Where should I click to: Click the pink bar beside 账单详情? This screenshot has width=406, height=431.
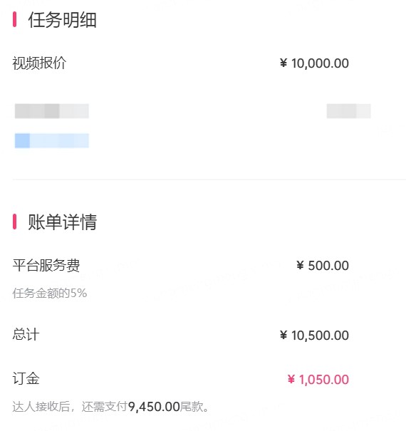[14, 222]
